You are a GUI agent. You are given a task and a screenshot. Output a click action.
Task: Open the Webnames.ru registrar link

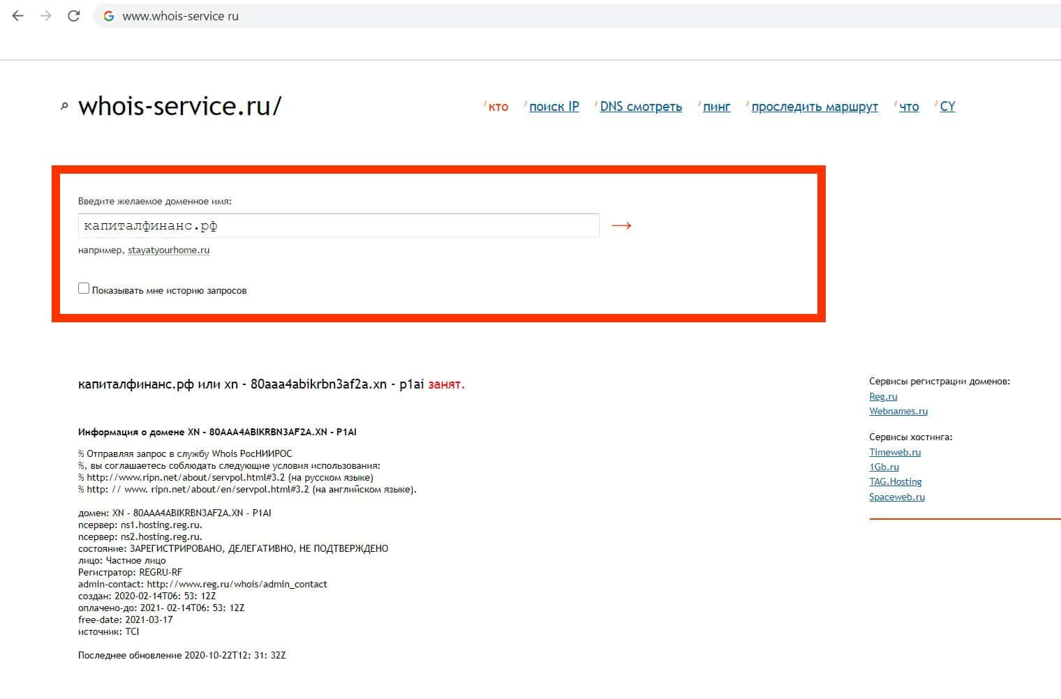point(898,412)
